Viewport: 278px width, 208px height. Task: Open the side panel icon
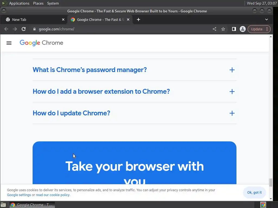point(234,29)
